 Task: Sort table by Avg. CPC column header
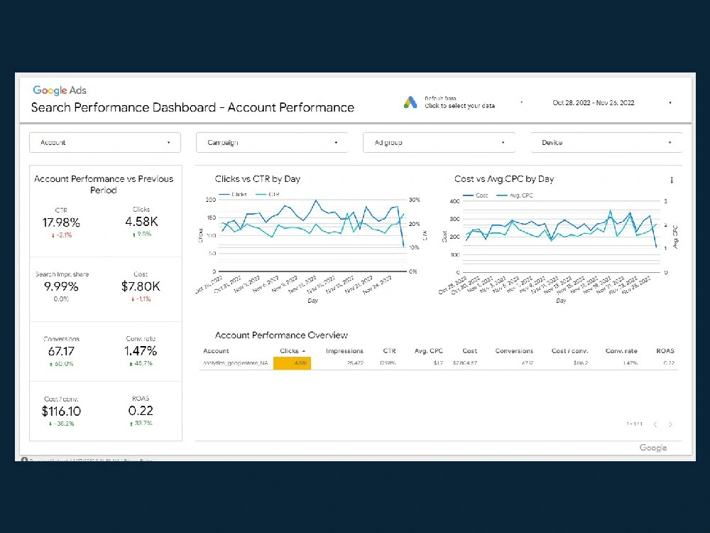point(428,351)
